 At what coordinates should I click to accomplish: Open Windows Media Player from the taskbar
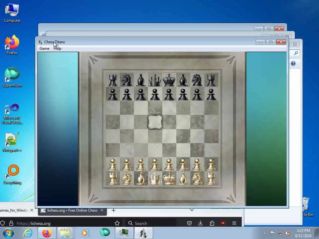point(85,233)
